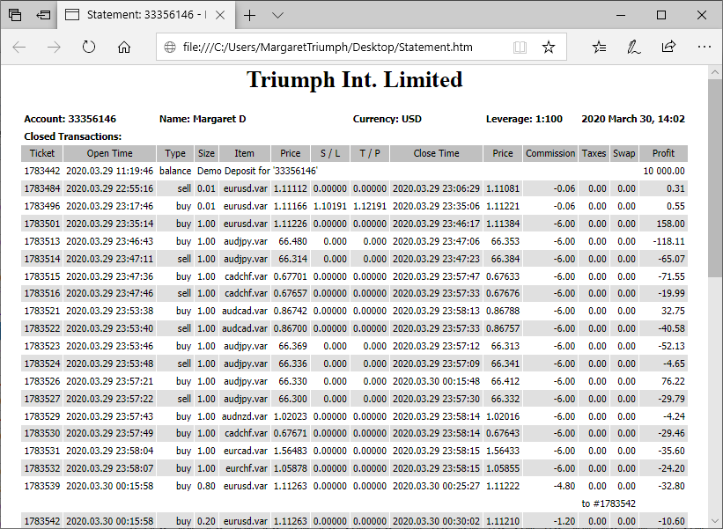Set these tabs aside icon

43,15
